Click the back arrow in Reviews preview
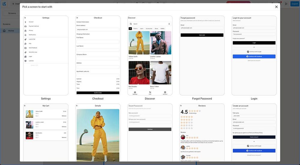This screenshot has height=165, width=300. coord(181,106)
